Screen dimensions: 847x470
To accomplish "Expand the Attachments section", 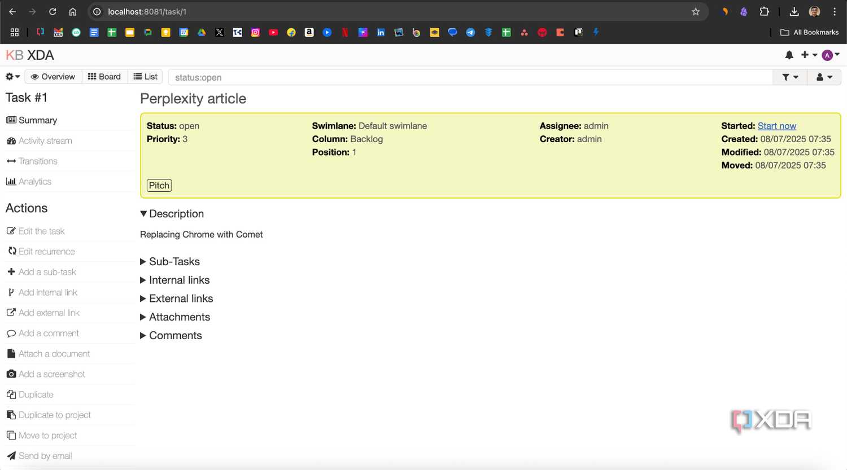I will (x=175, y=317).
